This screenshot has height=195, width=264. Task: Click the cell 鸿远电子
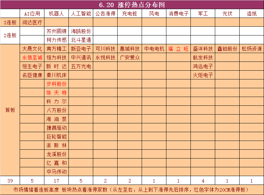203,66
